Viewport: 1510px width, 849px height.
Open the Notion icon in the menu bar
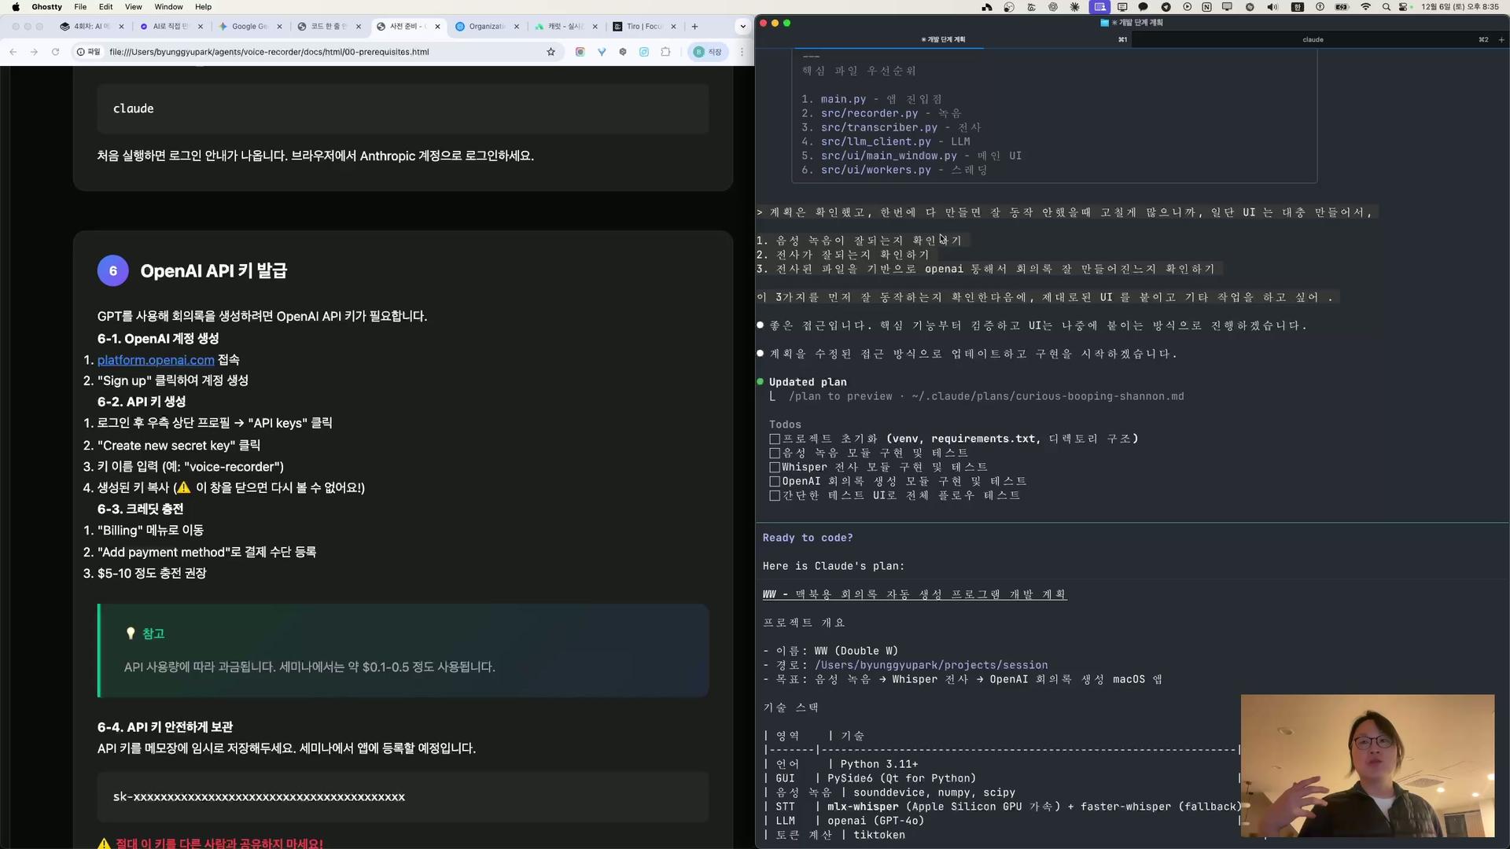coord(1206,7)
